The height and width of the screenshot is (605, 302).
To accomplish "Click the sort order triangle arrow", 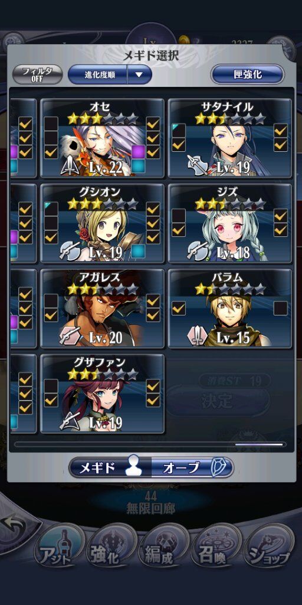I will (x=139, y=74).
